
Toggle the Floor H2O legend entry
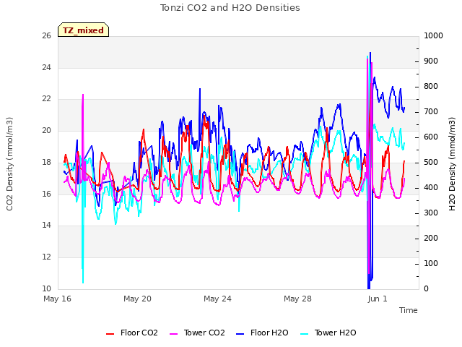pyautogui.click(x=262, y=333)
